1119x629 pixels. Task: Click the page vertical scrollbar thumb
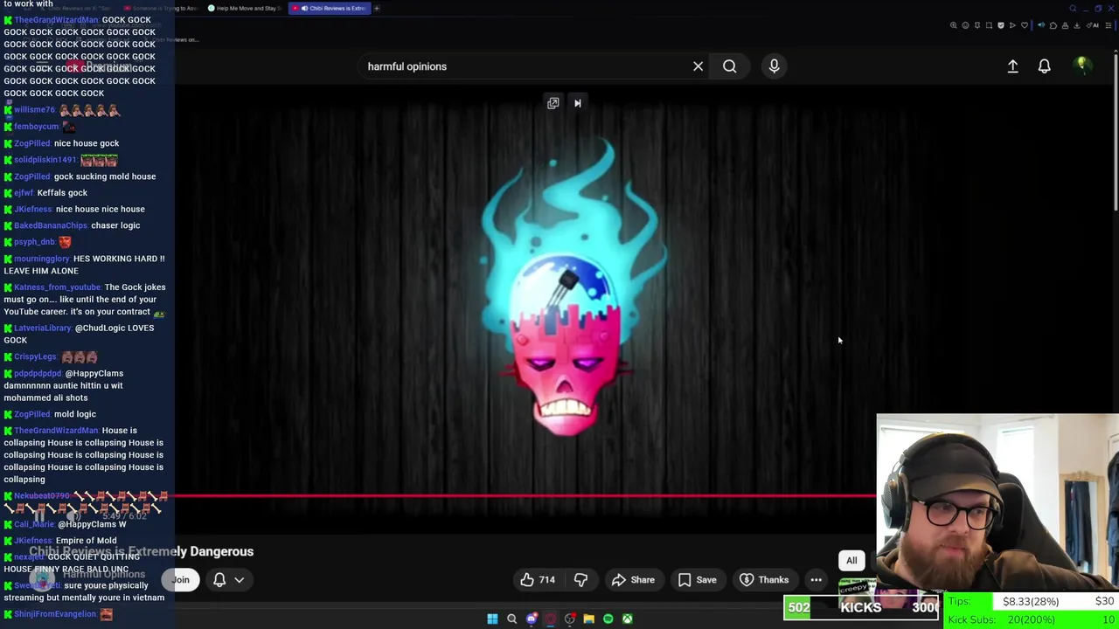pos(1116,131)
